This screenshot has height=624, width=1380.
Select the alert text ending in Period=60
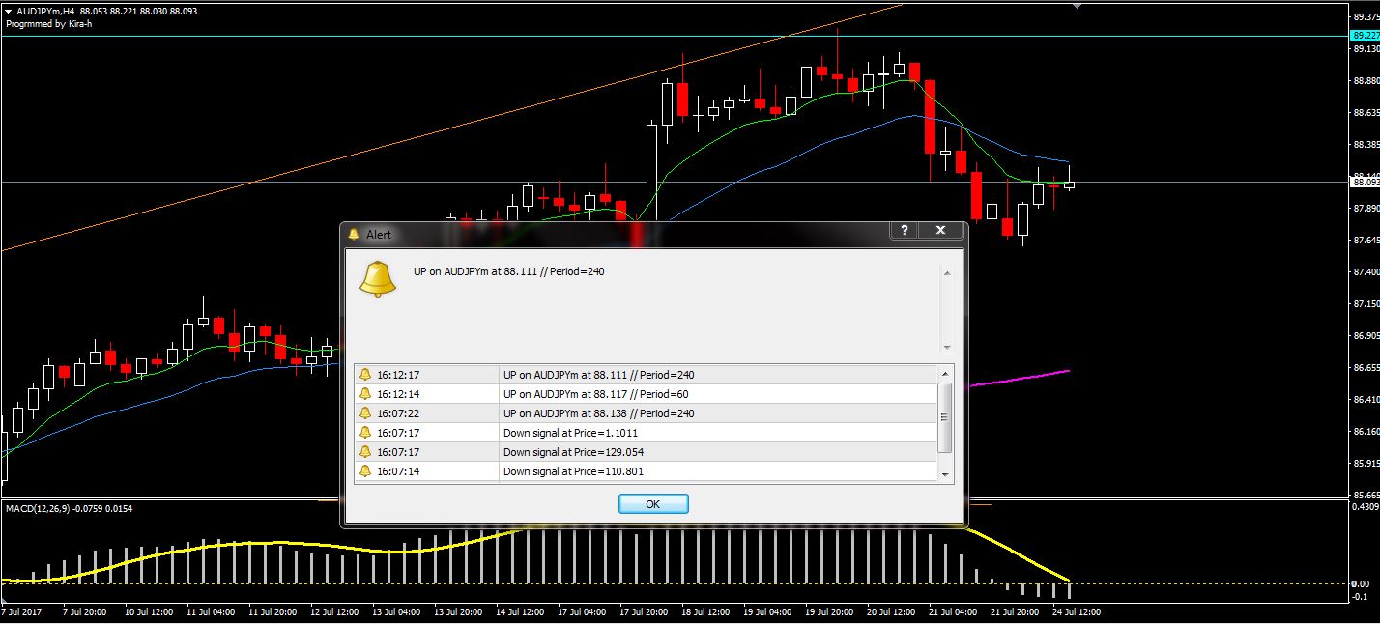595,394
